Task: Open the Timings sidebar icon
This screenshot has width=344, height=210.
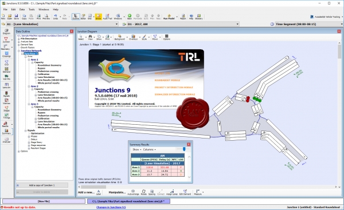Action: (6, 116)
